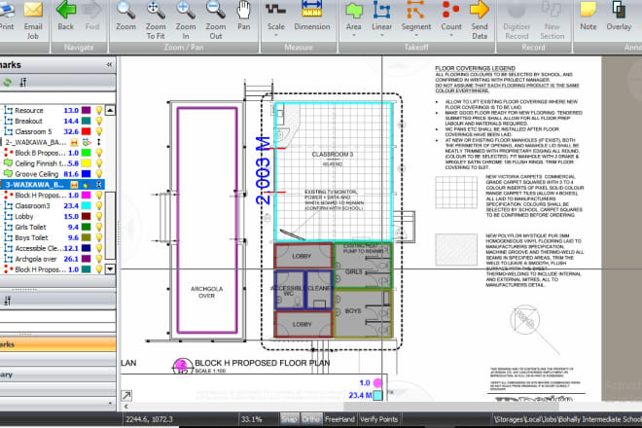This screenshot has width=642, height=428.
Task: Open the Area dropdown arrow
Action: tap(353, 35)
